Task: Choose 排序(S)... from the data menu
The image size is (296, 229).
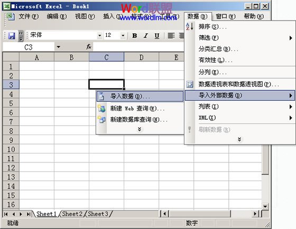Action: coord(240,26)
